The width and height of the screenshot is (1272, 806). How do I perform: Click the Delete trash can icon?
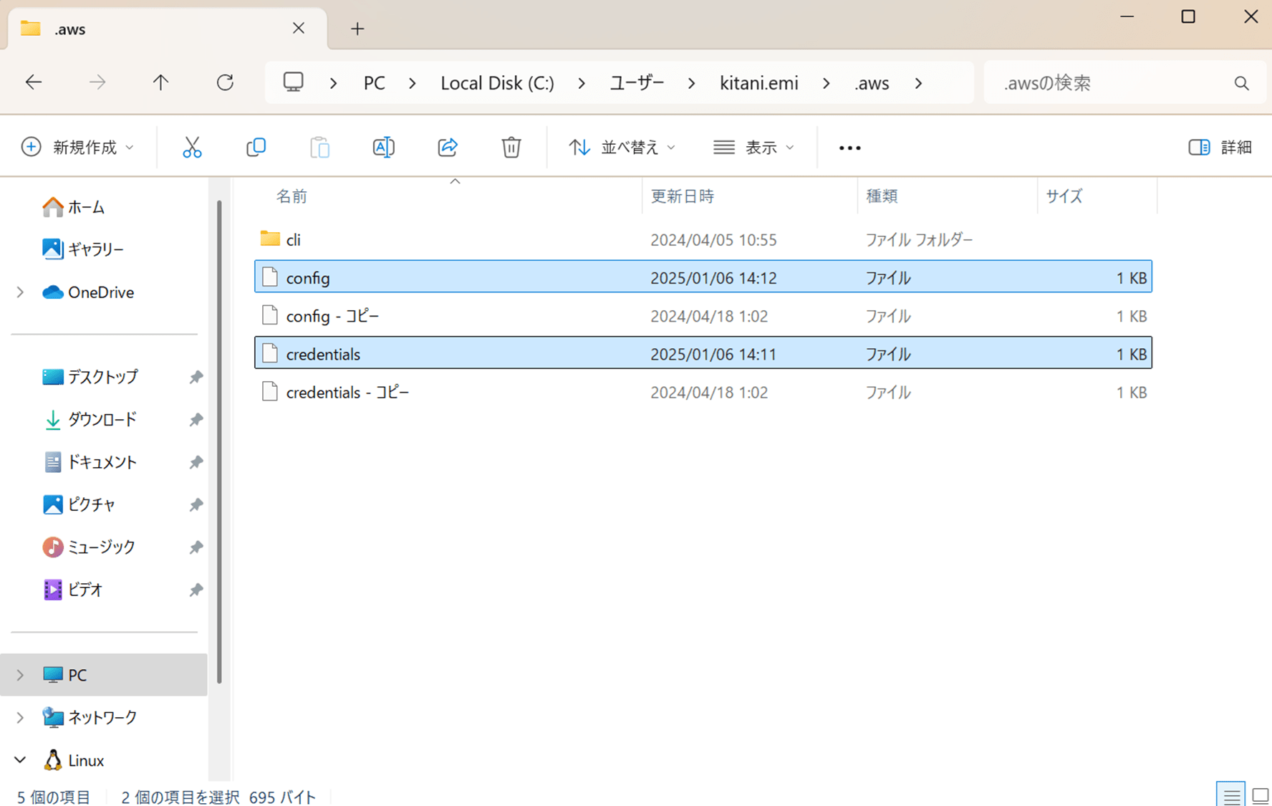[511, 147]
